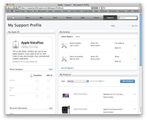The width and height of the screenshot is (147, 120).
Task: Click the Sign Out link
Action: [x=134, y=26]
